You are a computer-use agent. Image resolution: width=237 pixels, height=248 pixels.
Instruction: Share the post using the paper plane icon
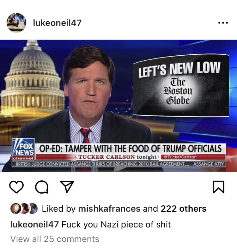pos(67,187)
